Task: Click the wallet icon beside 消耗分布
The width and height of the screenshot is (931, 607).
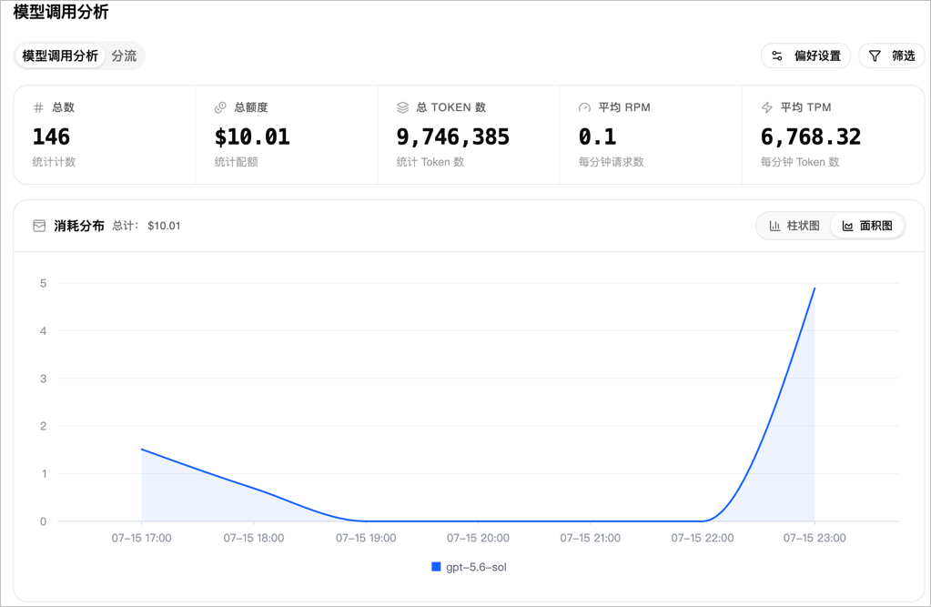Action: point(39,226)
